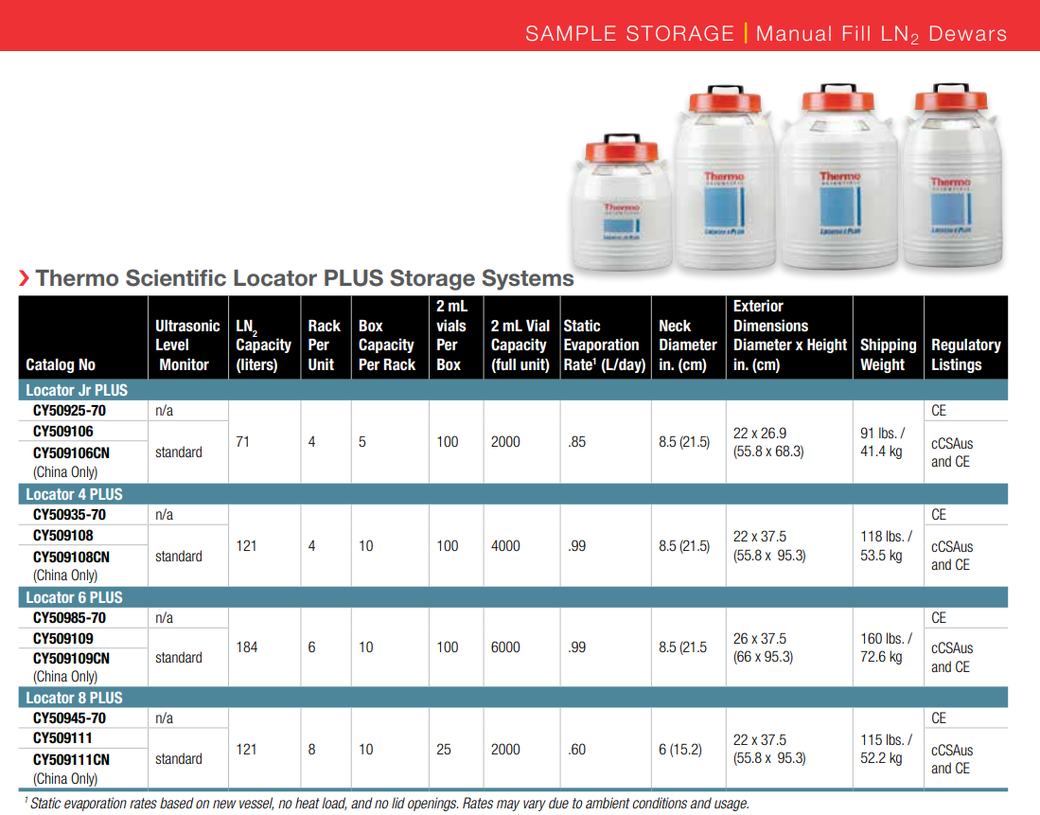The width and height of the screenshot is (1040, 815).
Task: Click the 'Exterior Dimensions' column header
Action: (x=789, y=335)
